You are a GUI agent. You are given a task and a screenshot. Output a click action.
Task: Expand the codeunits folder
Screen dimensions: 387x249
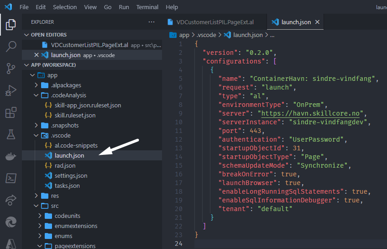(40, 216)
